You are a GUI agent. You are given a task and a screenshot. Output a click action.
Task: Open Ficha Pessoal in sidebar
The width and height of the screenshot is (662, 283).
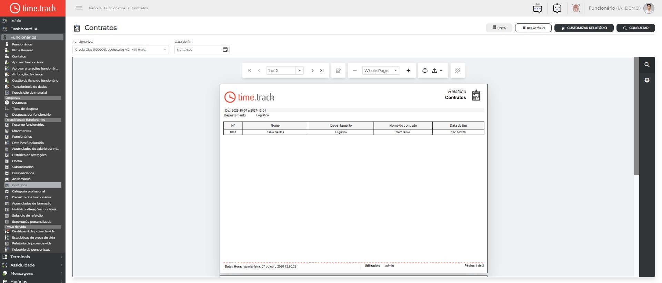[x=22, y=50]
